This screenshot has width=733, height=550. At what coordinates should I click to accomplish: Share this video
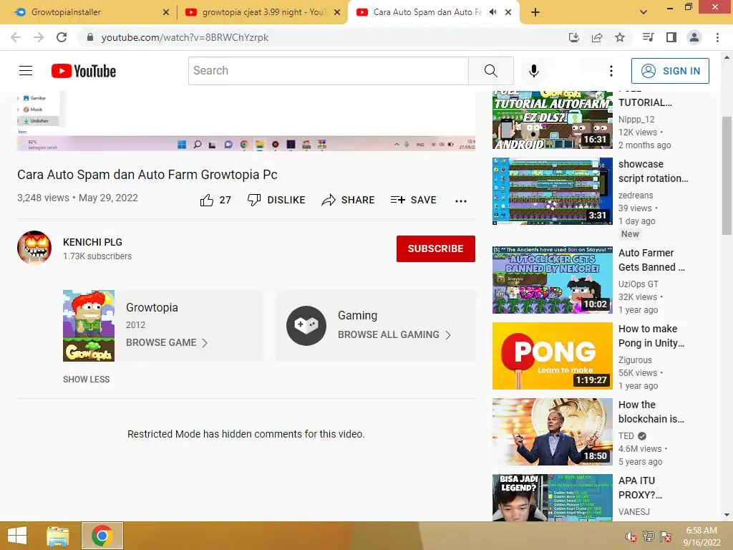(349, 201)
